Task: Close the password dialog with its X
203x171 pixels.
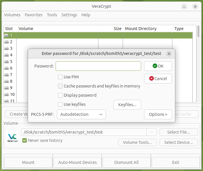Action: pos(169,54)
